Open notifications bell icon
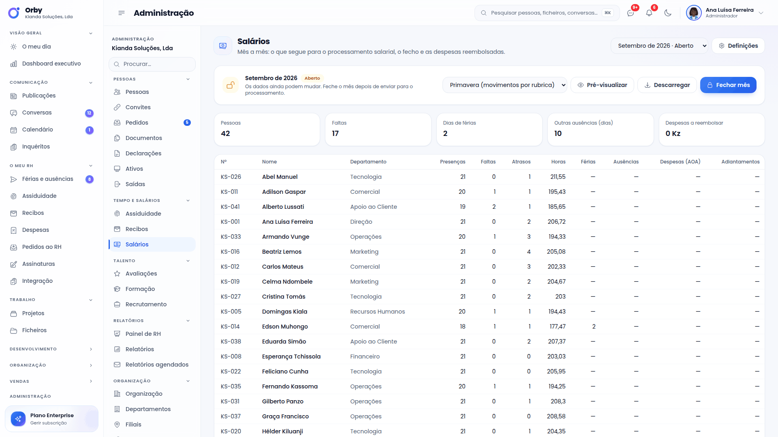 [649, 13]
